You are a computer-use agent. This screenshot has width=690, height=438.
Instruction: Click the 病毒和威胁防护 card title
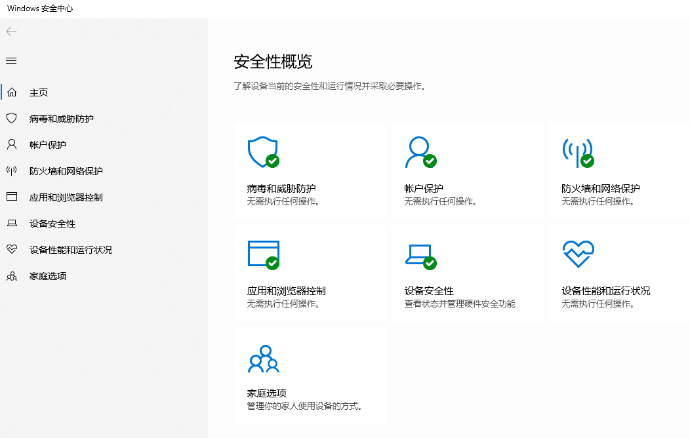pyautogui.click(x=281, y=189)
